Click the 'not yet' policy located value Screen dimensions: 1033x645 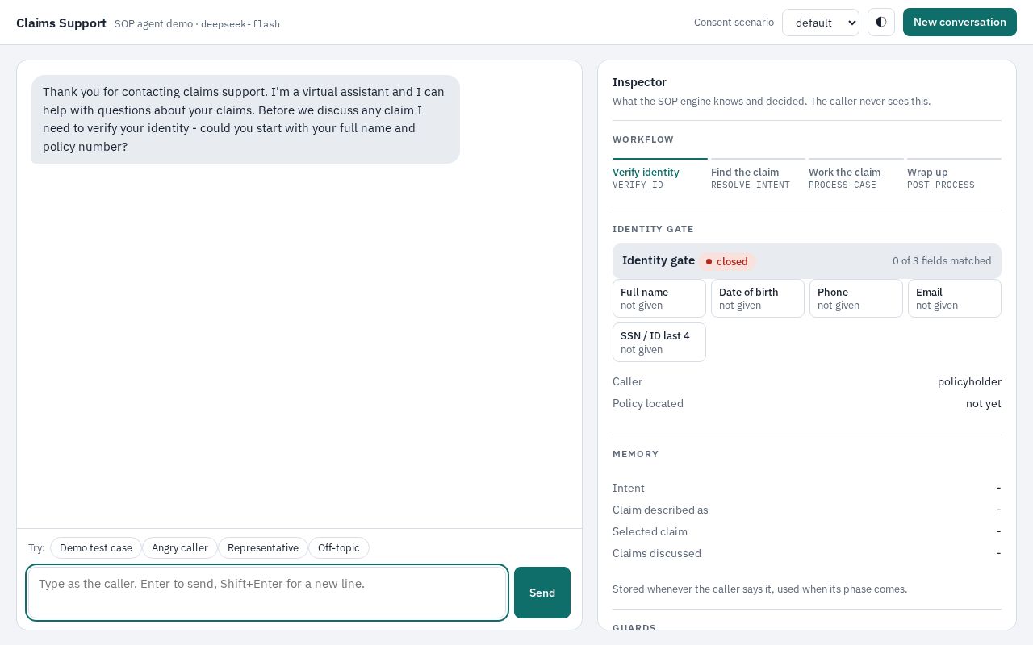click(984, 403)
